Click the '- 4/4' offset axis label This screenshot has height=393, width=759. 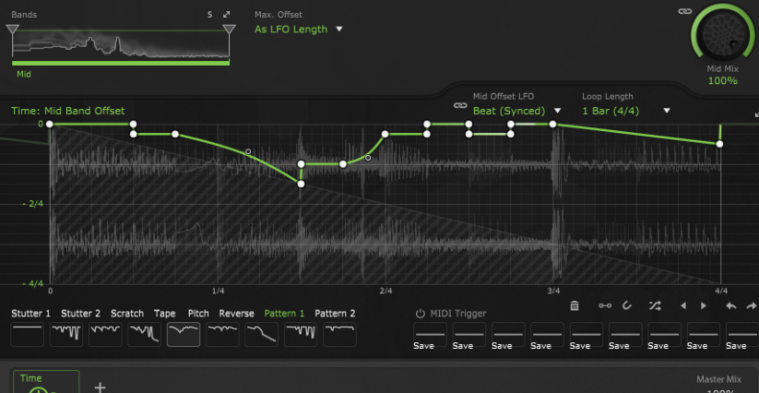click(x=33, y=283)
